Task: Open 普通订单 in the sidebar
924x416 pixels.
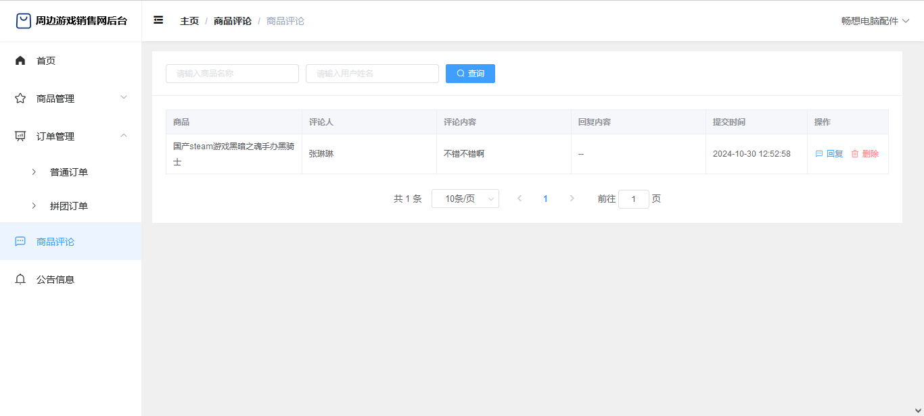Action: [69, 172]
